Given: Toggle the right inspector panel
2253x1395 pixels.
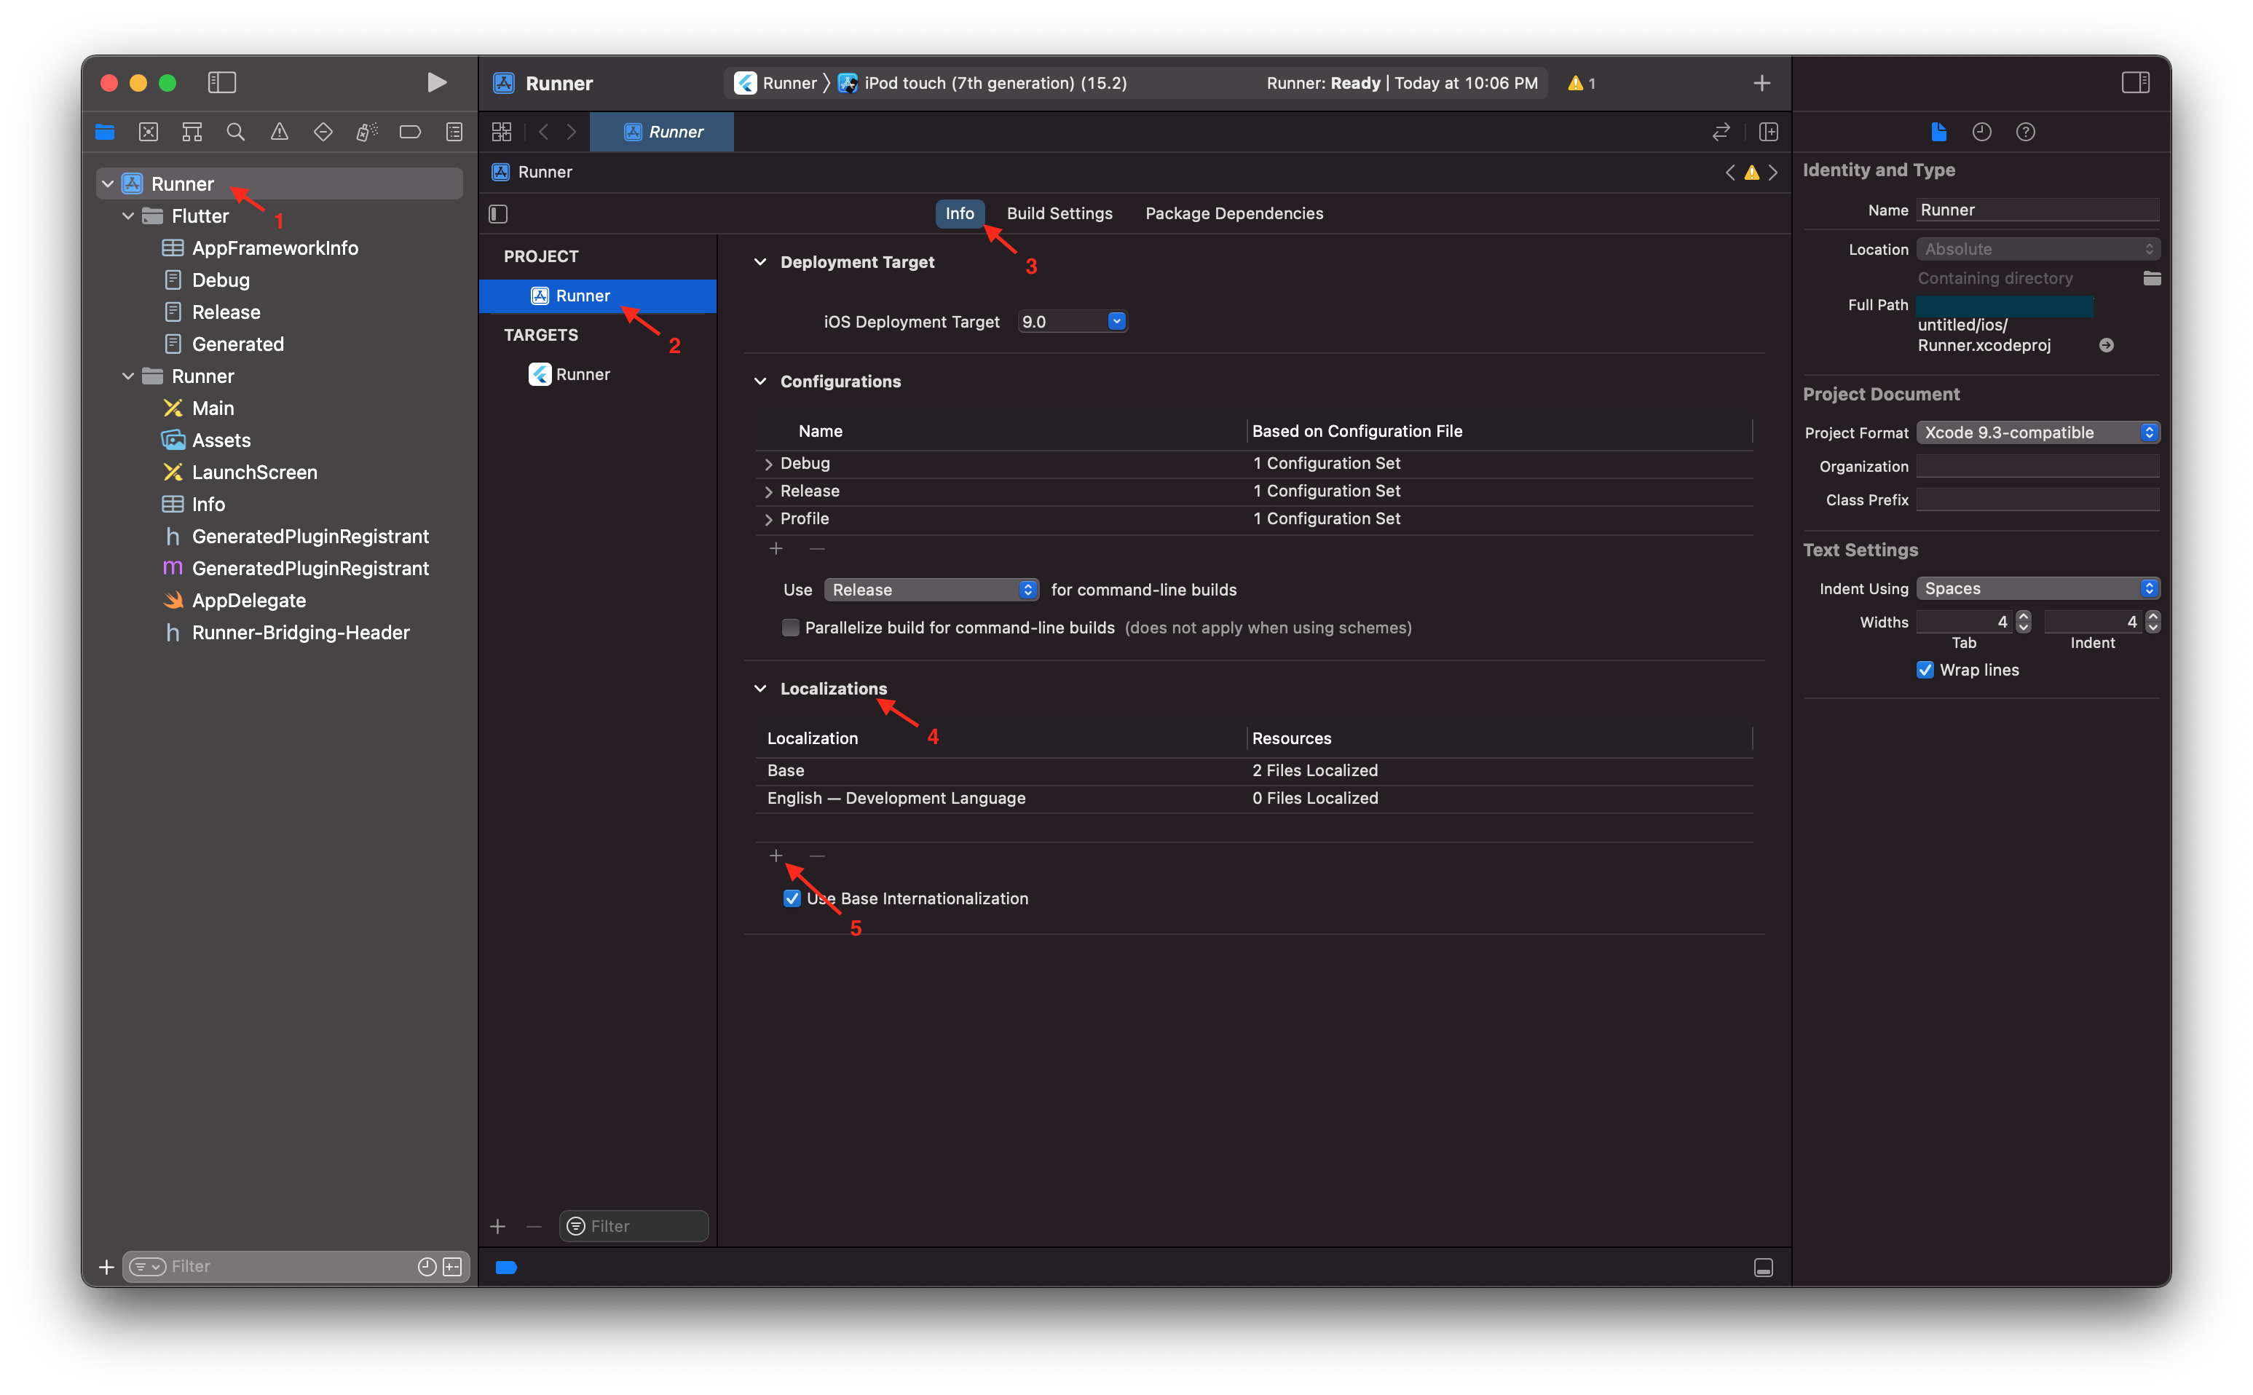Looking at the screenshot, I should click(2135, 82).
